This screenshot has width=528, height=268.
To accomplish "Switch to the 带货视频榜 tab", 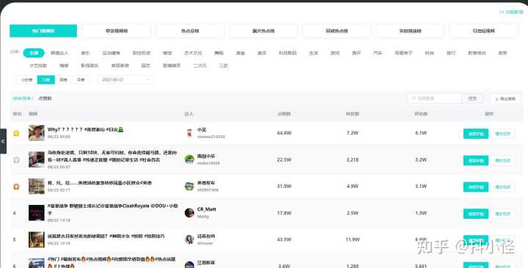I will [117, 31].
